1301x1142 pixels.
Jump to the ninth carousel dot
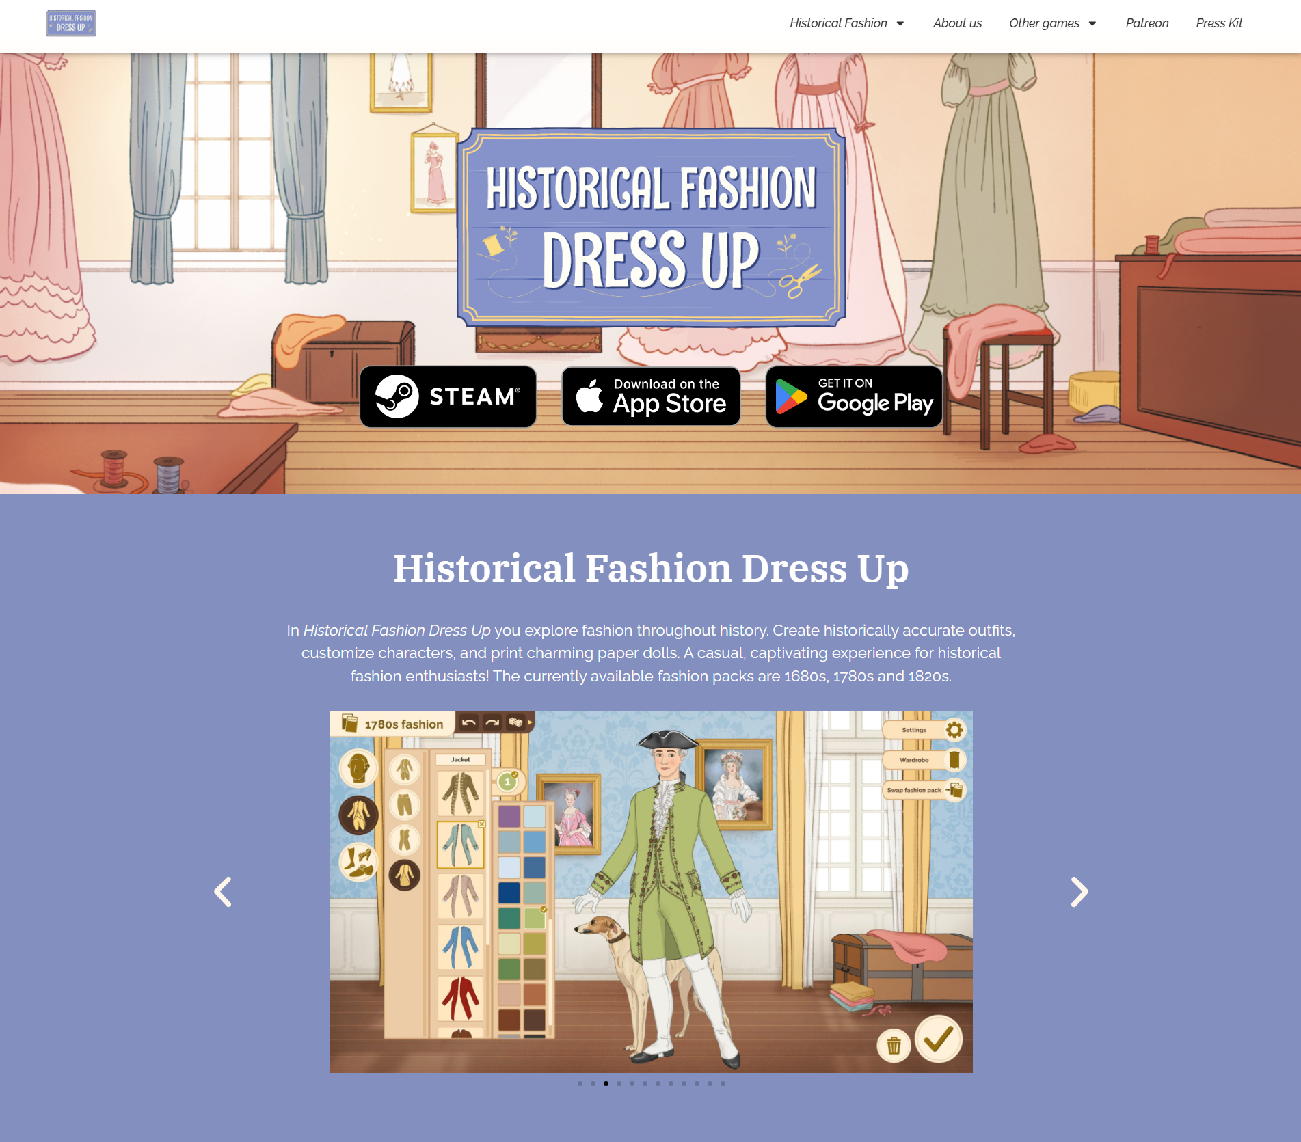point(684,1083)
